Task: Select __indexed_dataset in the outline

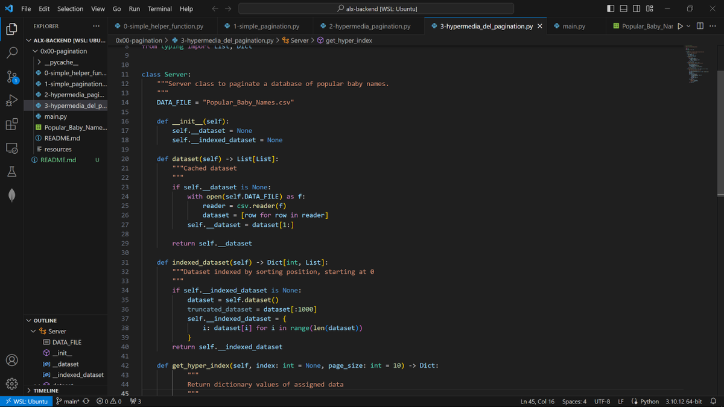Action: [x=77, y=374]
